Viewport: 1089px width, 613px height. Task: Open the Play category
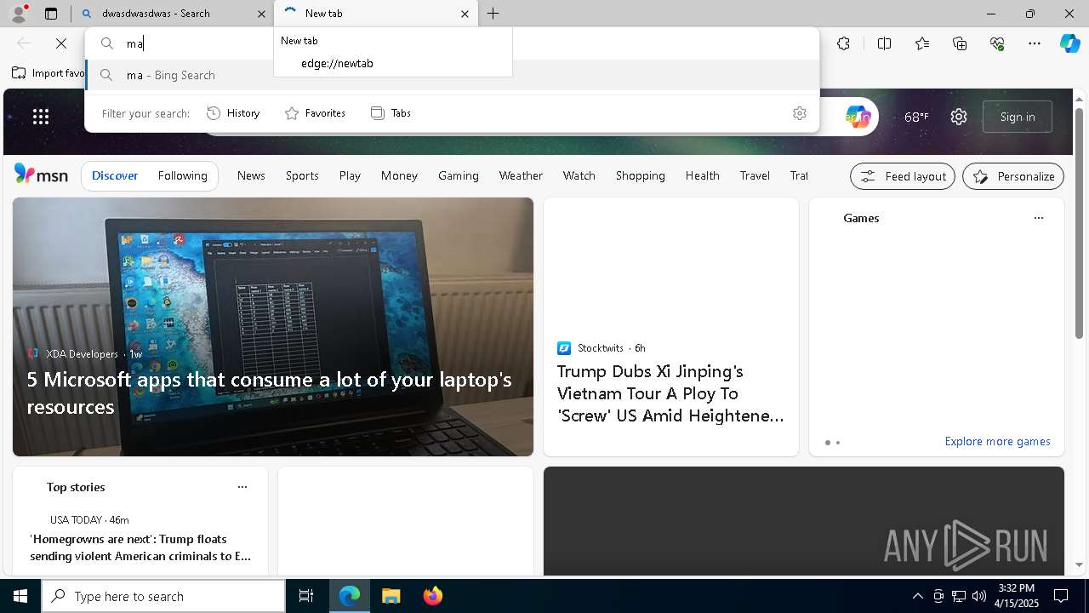click(x=350, y=175)
